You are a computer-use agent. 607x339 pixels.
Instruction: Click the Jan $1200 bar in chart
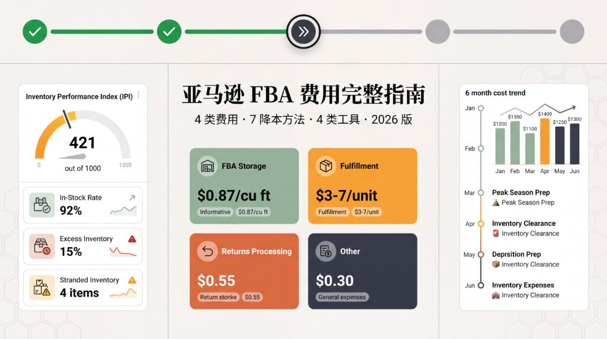(500, 146)
